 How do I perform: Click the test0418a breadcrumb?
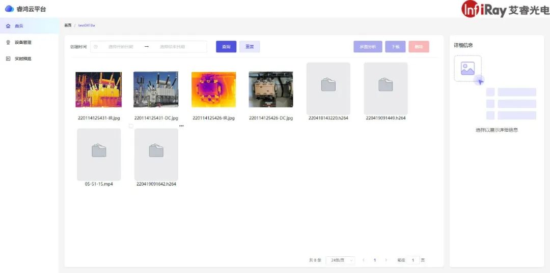point(86,25)
